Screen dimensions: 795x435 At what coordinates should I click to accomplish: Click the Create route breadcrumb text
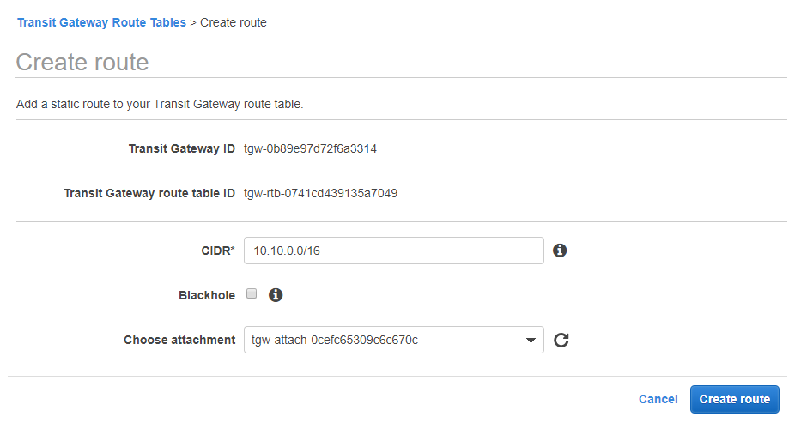point(234,22)
